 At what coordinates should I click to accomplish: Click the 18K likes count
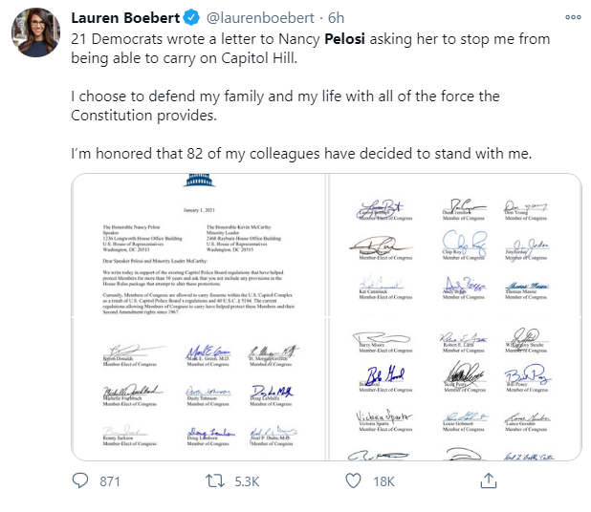pyautogui.click(x=383, y=481)
